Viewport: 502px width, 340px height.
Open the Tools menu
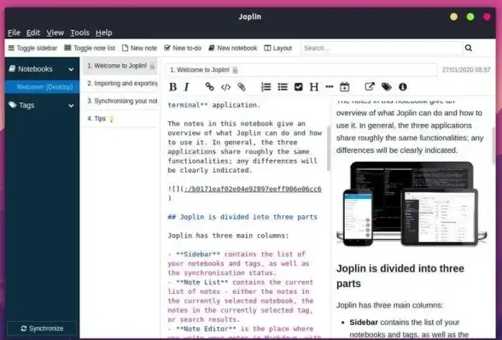click(79, 32)
